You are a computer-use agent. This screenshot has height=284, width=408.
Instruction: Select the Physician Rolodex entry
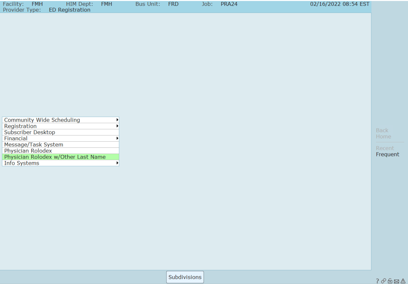tap(61, 151)
